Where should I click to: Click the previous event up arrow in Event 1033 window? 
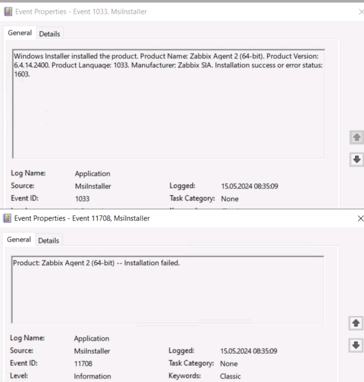357,137
